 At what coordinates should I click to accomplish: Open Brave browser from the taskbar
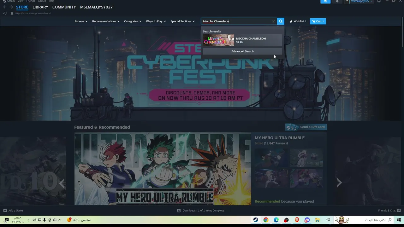[297, 220]
